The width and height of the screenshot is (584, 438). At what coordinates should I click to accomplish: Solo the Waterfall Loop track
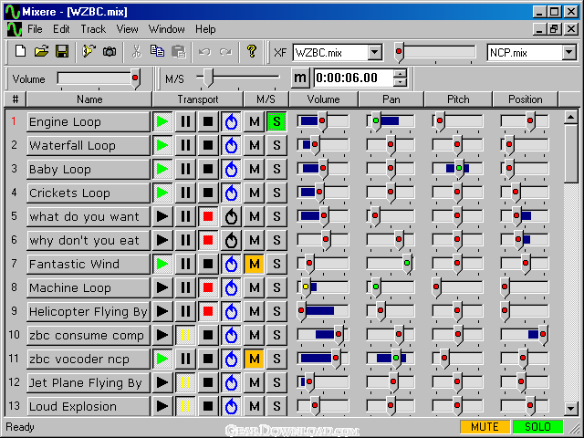(276, 145)
